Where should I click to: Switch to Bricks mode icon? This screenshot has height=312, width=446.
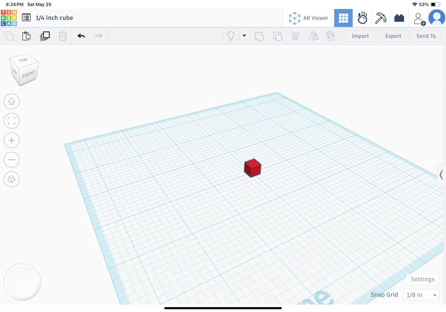399,18
